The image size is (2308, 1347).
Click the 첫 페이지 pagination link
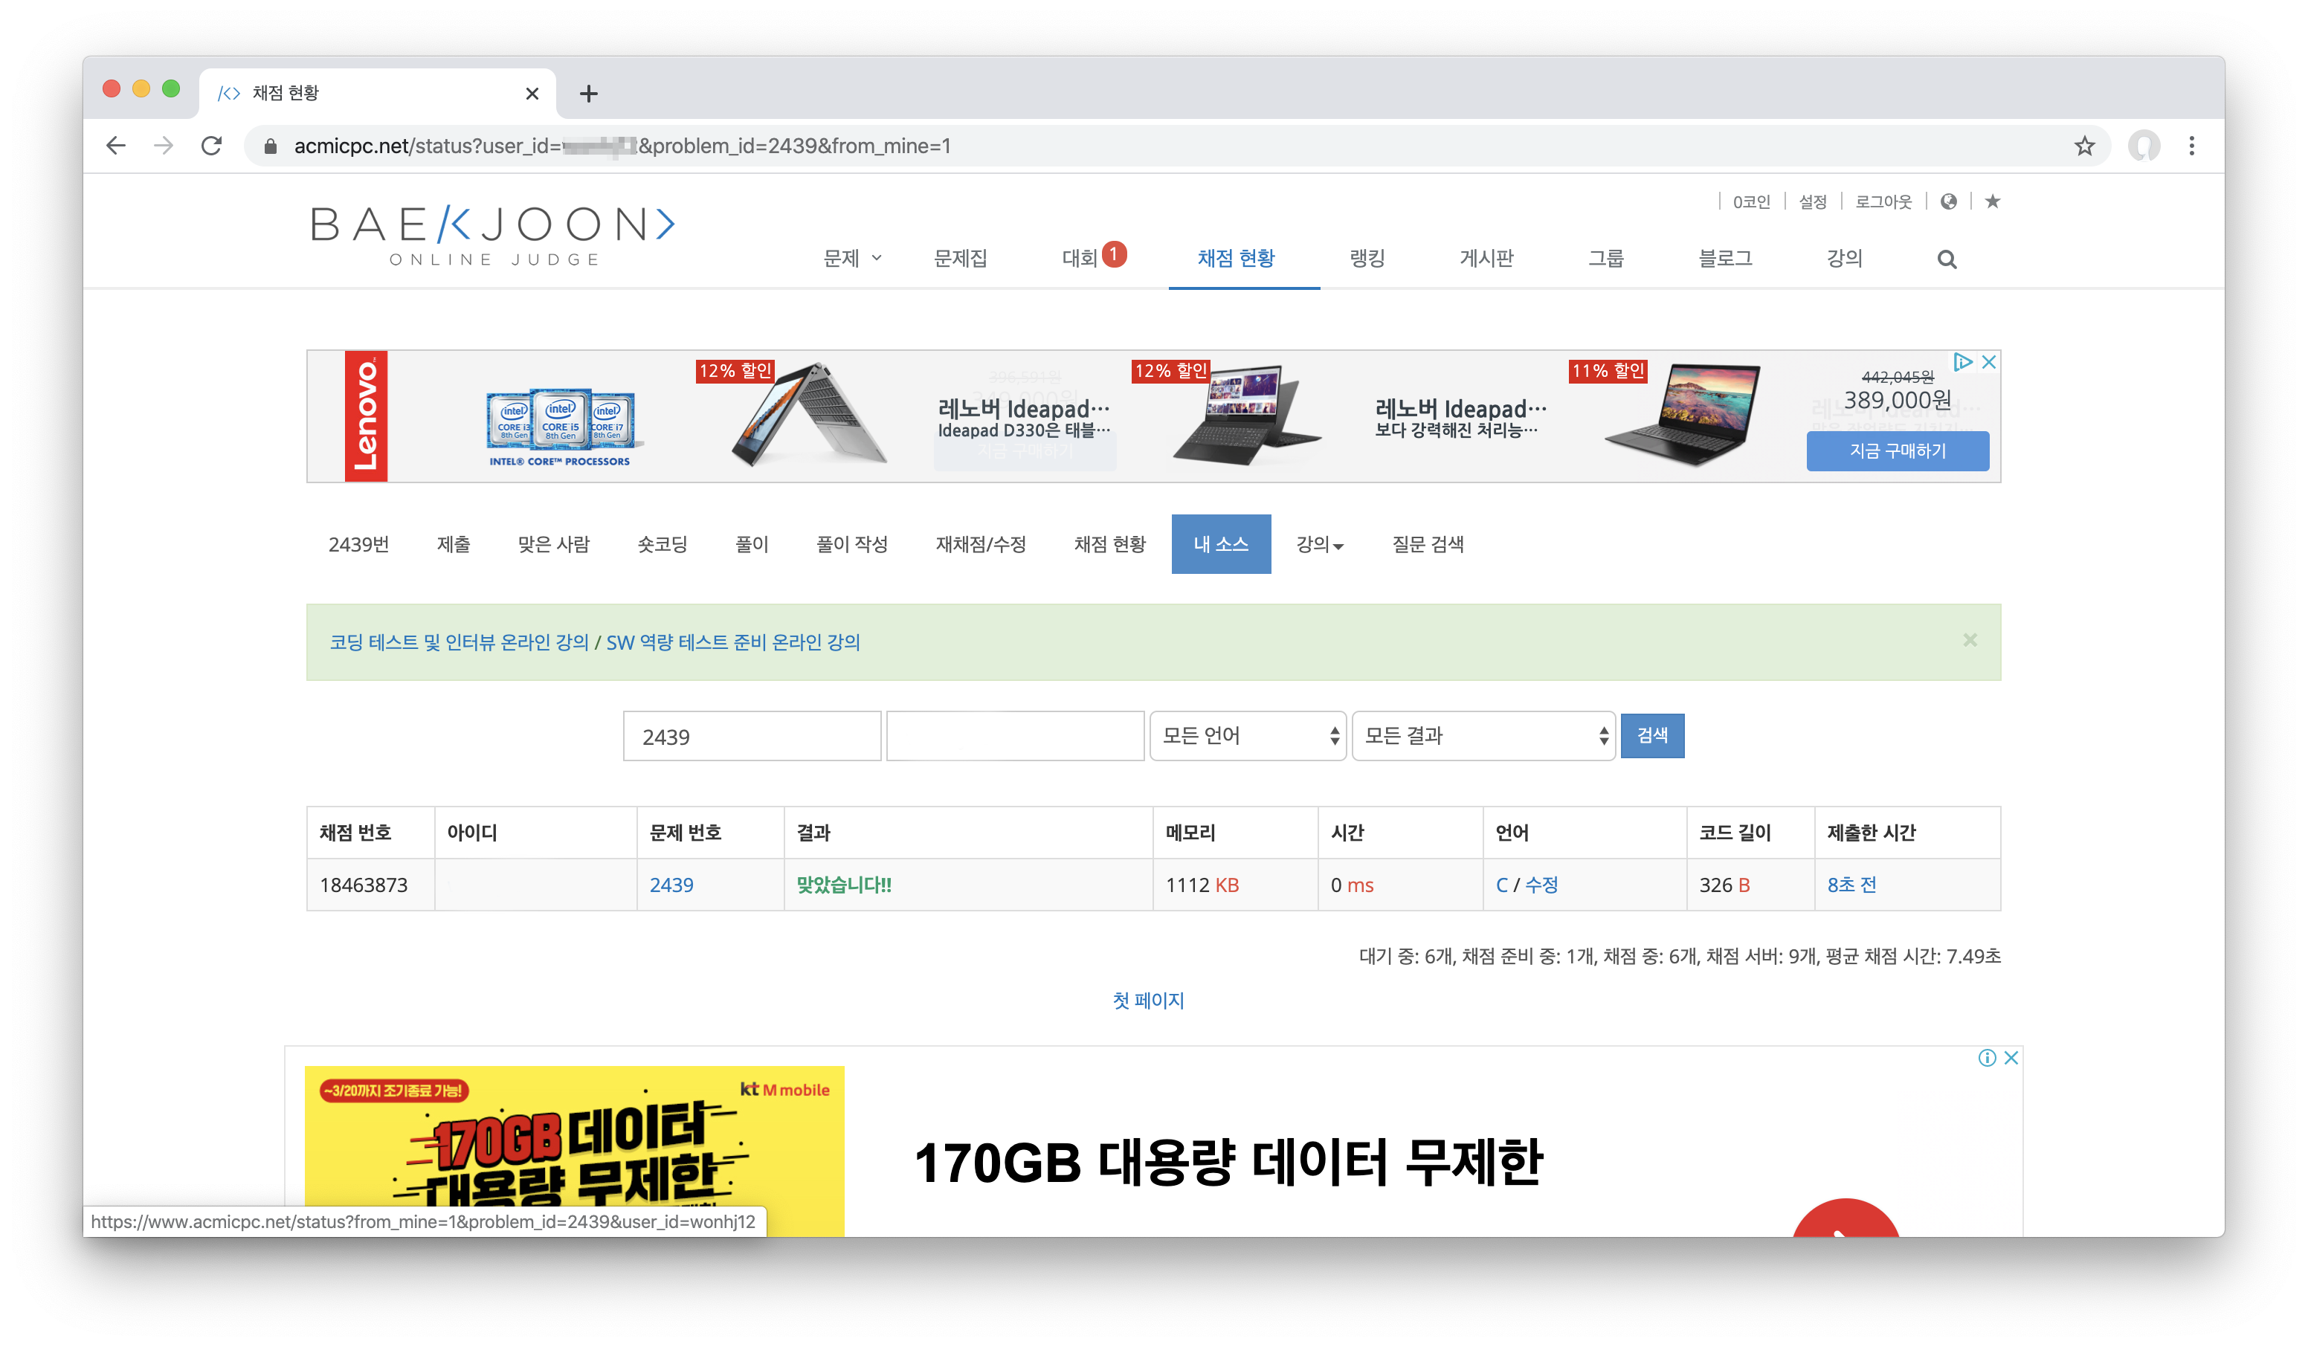(1147, 1000)
